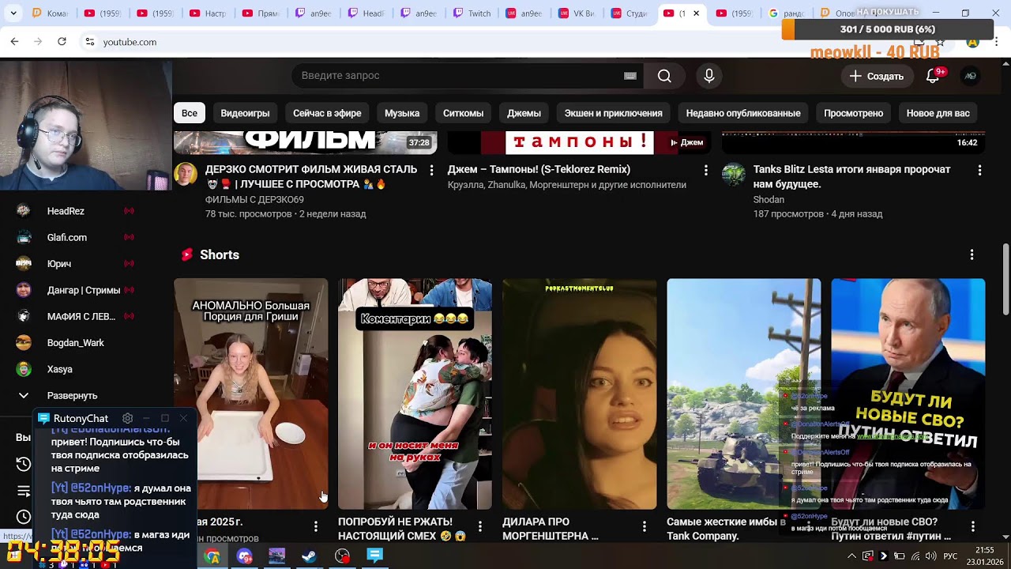Open Bogdan_Wark channel in sidebar
Image resolution: width=1011 pixels, height=569 pixels.
pyautogui.click(x=75, y=342)
